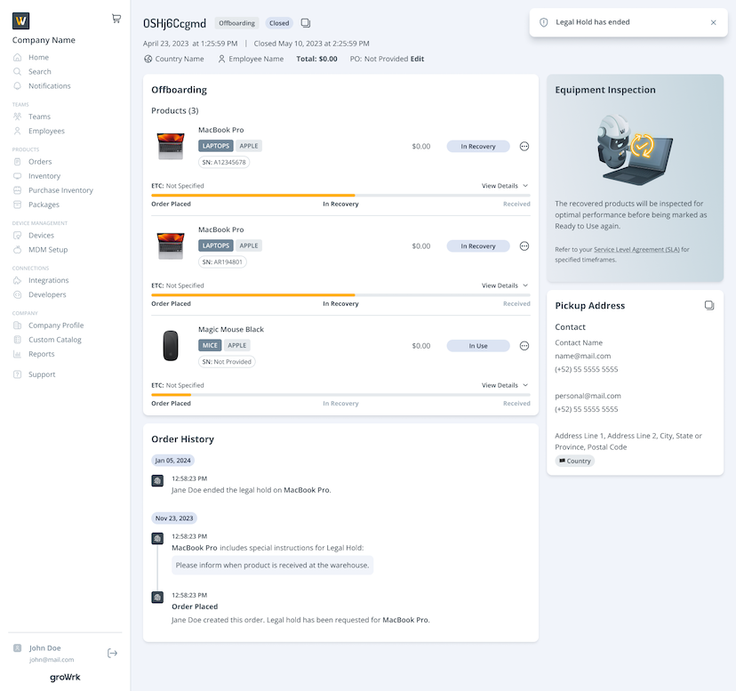Click Total: $0.00 in order header
This screenshot has width=736, height=691.
(x=316, y=59)
